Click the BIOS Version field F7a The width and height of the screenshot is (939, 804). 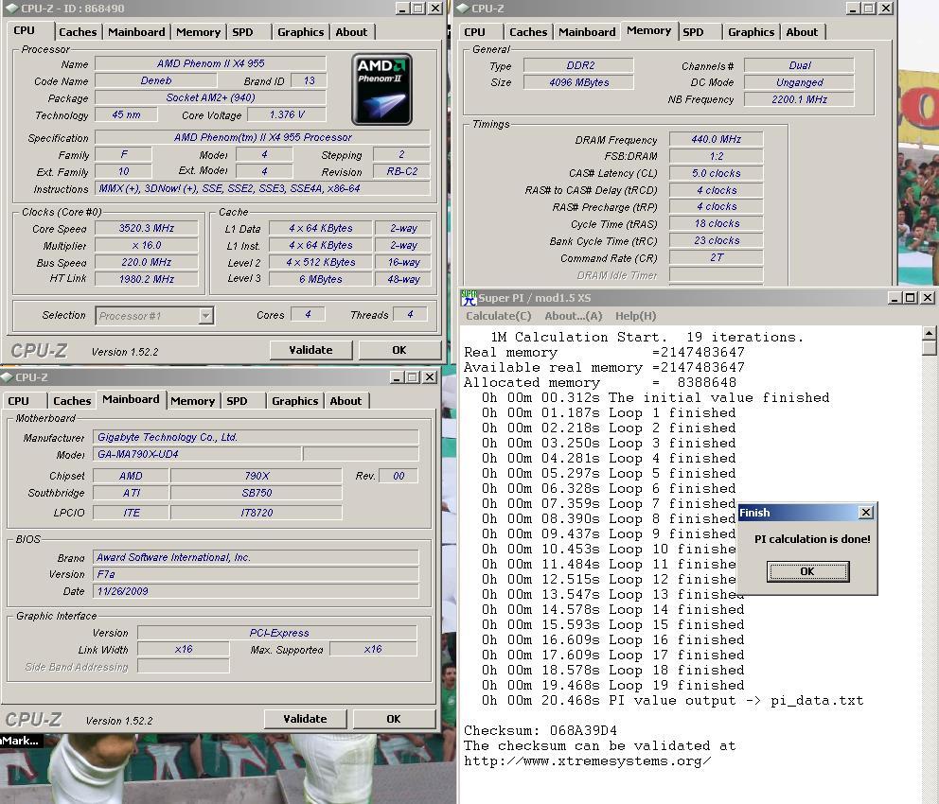pyautogui.click(x=256, y=574)
